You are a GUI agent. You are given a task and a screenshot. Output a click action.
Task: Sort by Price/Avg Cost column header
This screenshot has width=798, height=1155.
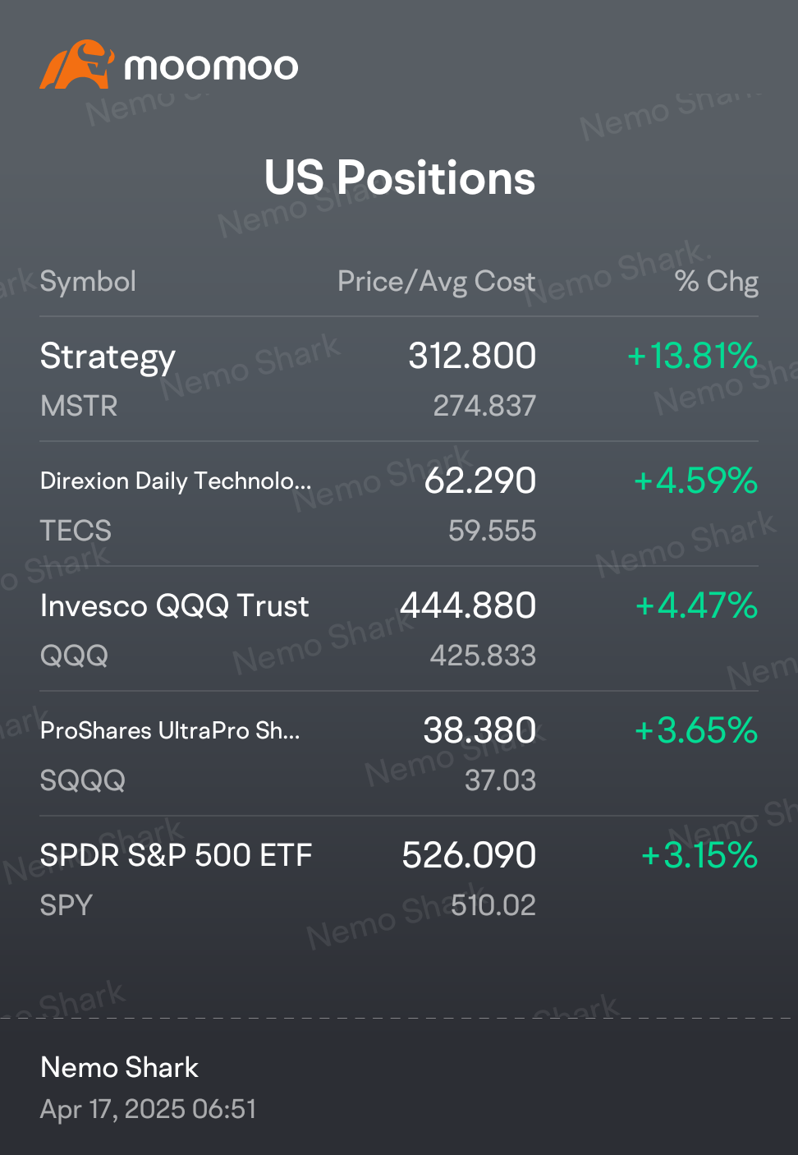coord(436,282)
